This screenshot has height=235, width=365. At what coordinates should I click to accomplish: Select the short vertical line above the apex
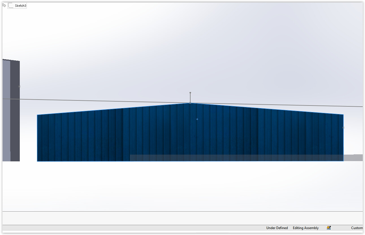coord(190,98)
